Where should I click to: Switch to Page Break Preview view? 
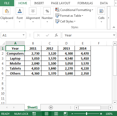tap(66, 114)
